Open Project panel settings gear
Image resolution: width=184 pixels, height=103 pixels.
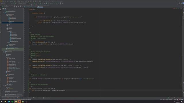click(x=21, y=7)
